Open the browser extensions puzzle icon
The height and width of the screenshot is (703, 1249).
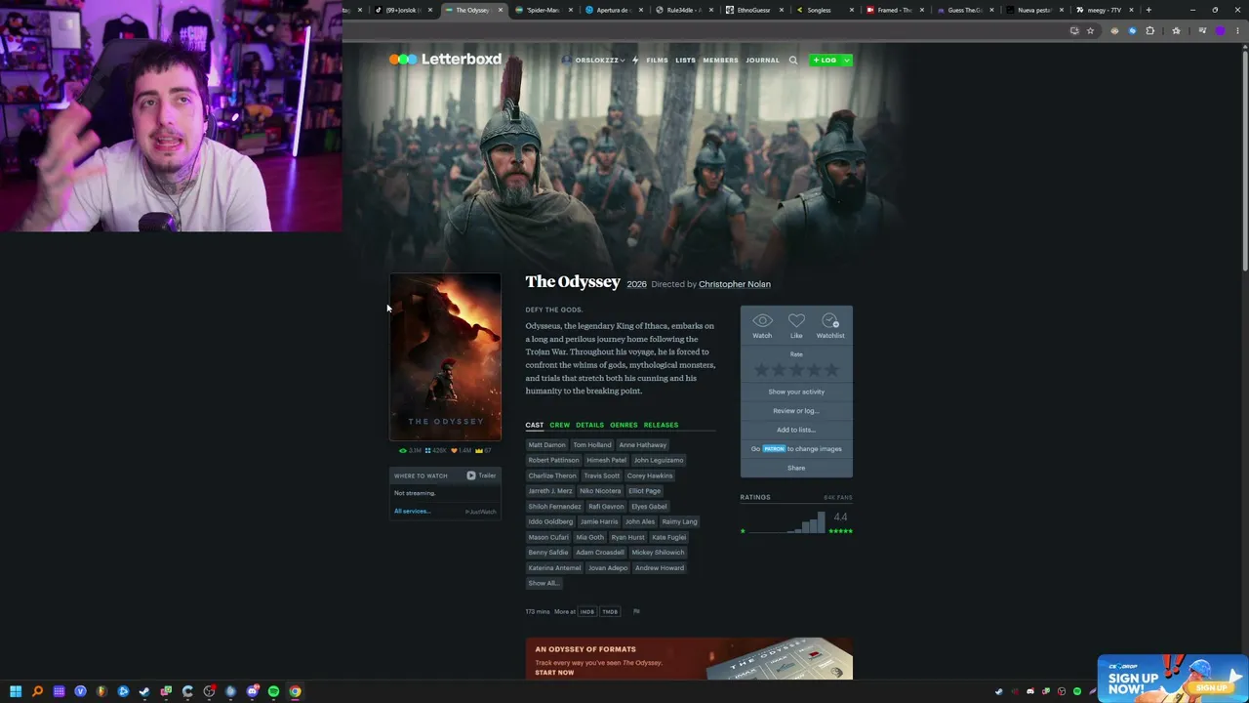[1149, 30]
